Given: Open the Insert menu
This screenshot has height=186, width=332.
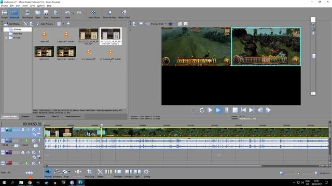Looking at the screenshot, I should pos(25,6).
